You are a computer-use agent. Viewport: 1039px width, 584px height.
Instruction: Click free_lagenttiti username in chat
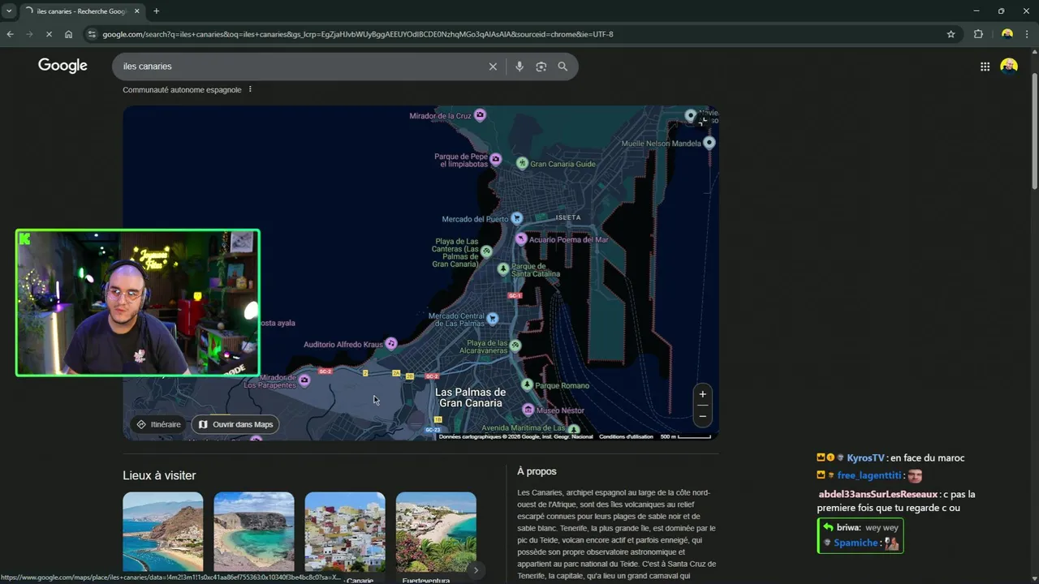click(869, 475)
